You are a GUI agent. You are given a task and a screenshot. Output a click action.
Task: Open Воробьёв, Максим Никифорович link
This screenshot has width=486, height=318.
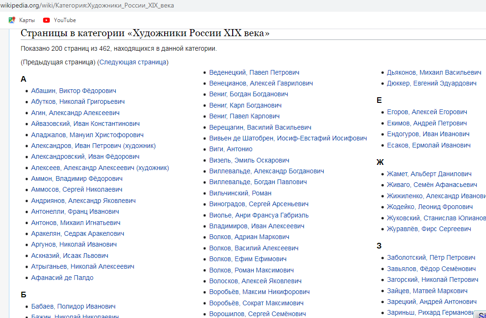[259, 292]
